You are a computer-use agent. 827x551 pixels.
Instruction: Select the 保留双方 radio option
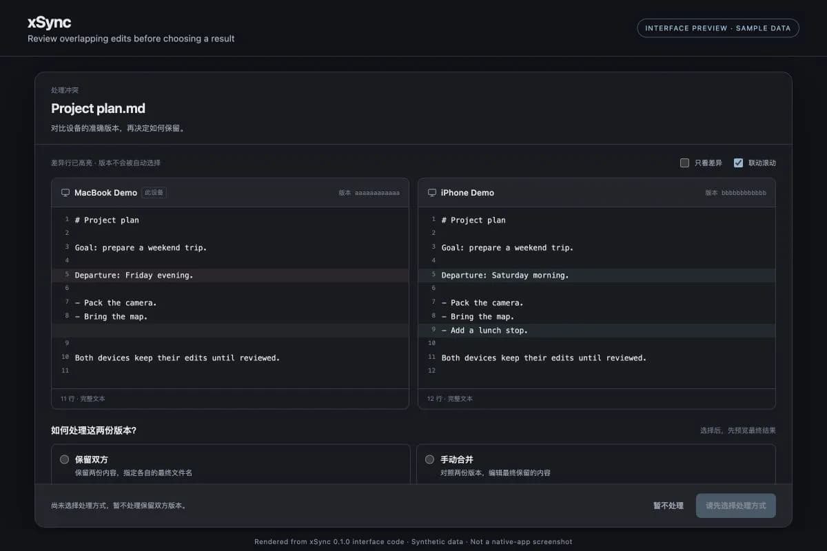[x=64, y=459]
